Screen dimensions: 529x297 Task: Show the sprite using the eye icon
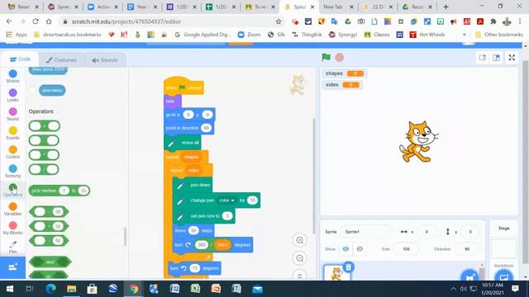click(x=346, y=249)
